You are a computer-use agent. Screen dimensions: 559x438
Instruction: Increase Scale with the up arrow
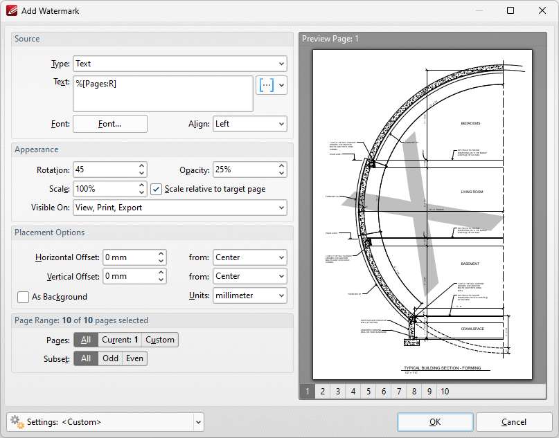pos(141,185)
